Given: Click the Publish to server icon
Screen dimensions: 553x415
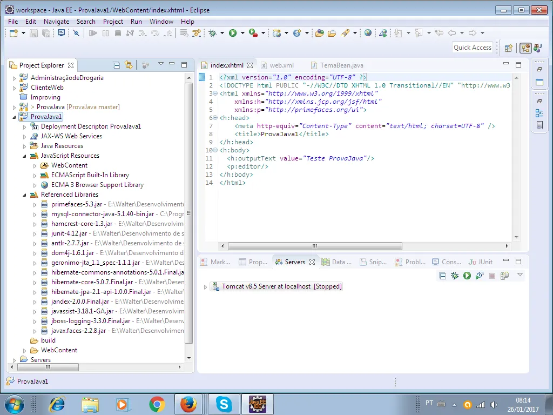Looking at the screenshot, I should coord(504,276).
